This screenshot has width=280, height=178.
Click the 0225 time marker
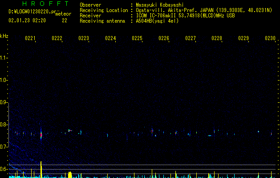pos(137,38)
